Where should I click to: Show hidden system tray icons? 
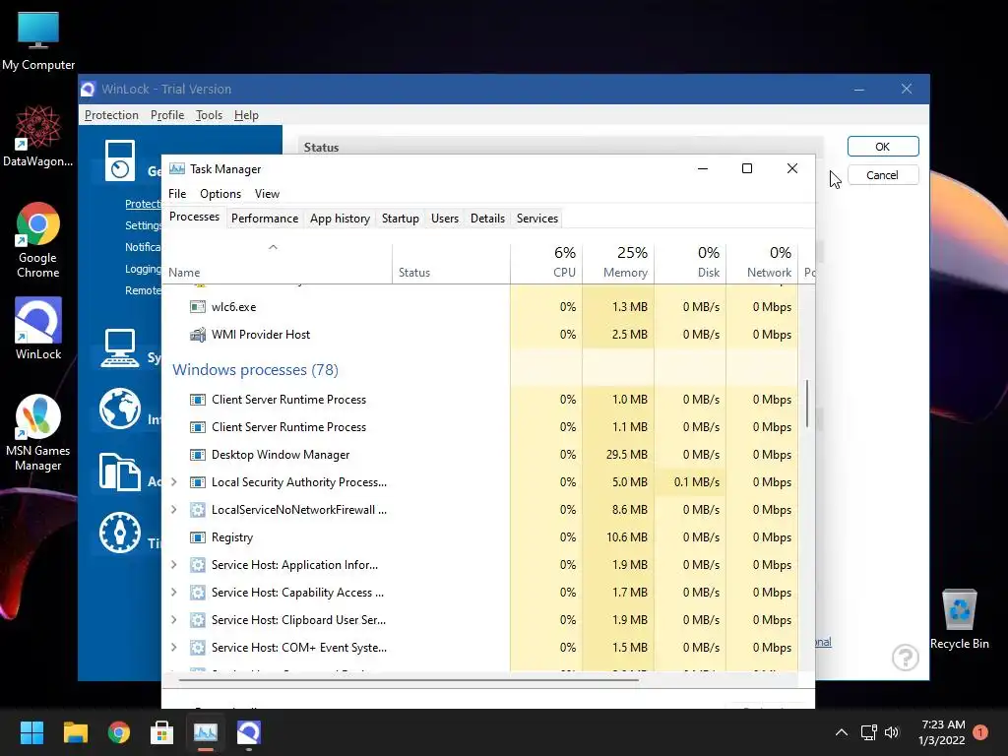[841, 732]
